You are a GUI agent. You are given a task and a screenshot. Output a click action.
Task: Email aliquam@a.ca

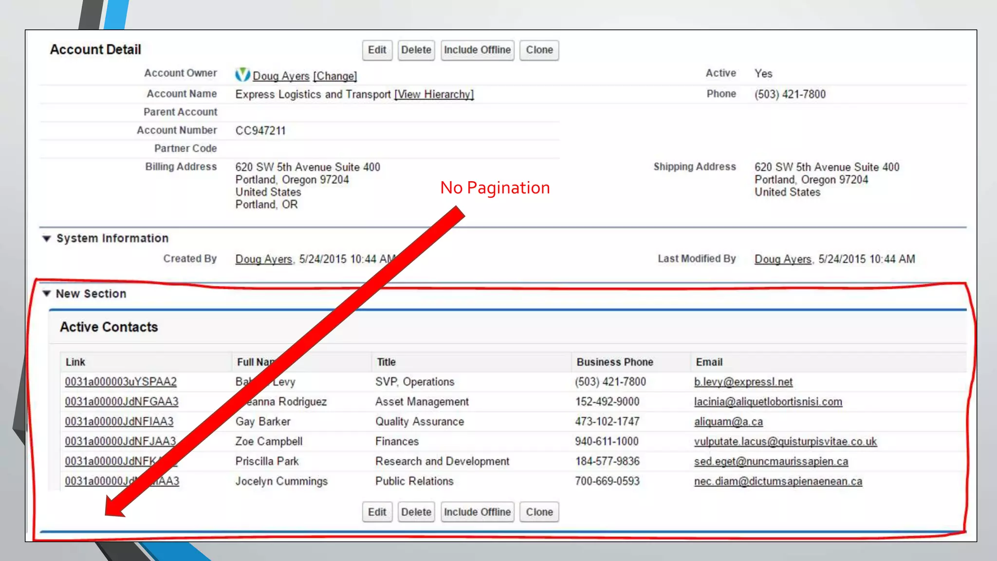pos(728,422)
